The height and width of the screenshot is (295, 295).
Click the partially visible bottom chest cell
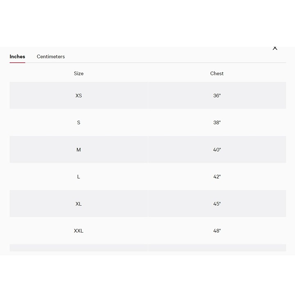click(217, 248)
